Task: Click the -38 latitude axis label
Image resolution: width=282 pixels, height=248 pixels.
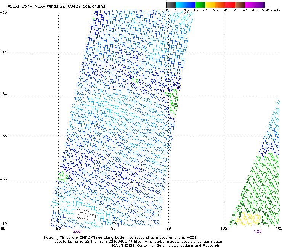Action: (3, 179)
